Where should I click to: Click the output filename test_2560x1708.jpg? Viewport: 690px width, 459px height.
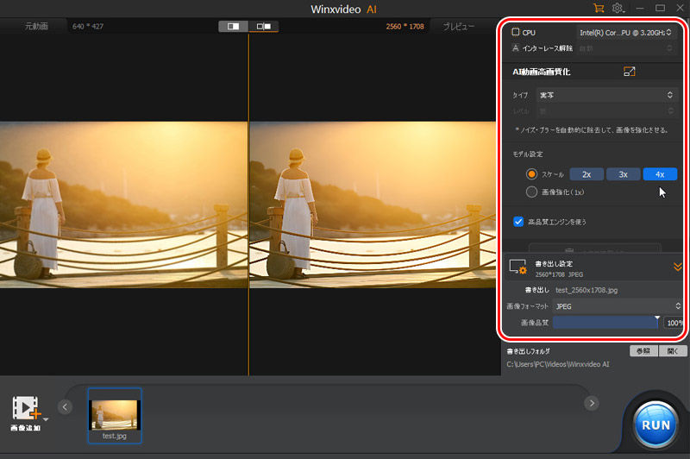[586, 290]
